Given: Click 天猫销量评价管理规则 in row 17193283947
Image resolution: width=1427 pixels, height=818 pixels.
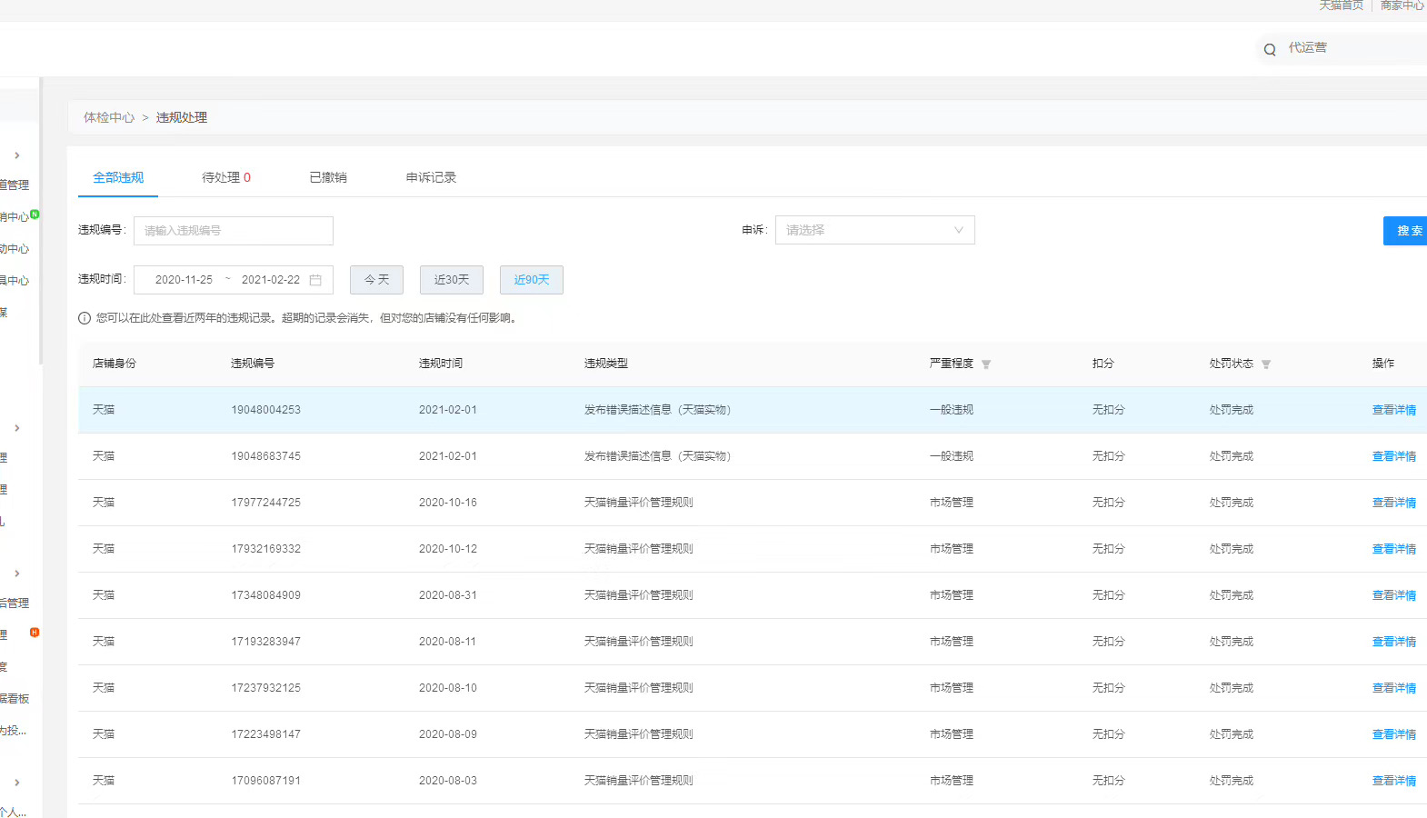Looking at the screenshot, I should click(x=639, y=642).
